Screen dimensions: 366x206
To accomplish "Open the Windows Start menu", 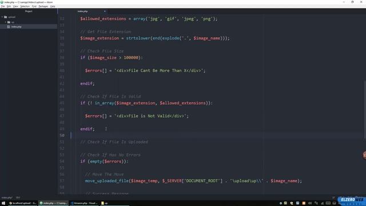I will pos(3,203).
